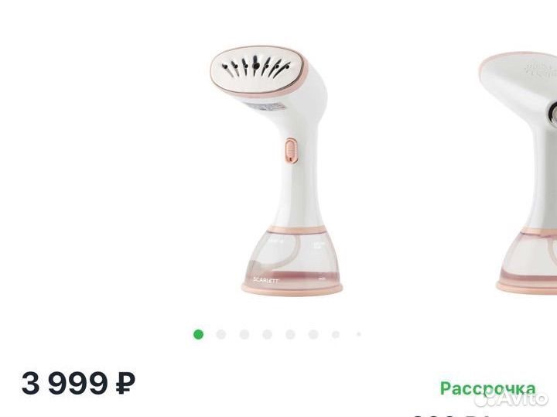Jump to the fifth carousel dot
This screenshot has height=417, width=557.
pyautogui.click(x=290, y=334)
